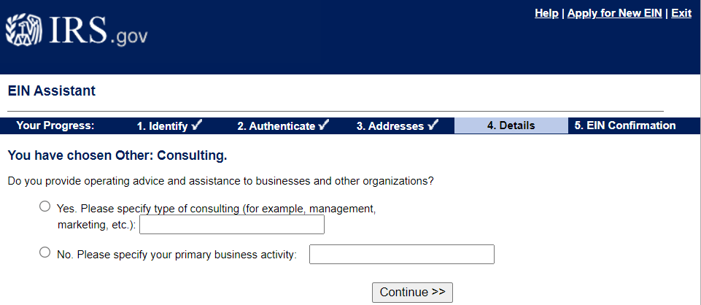This screenshot has height=305, width=701.
Task: Select the No primary business activity radio
Action: click(44, 252)
